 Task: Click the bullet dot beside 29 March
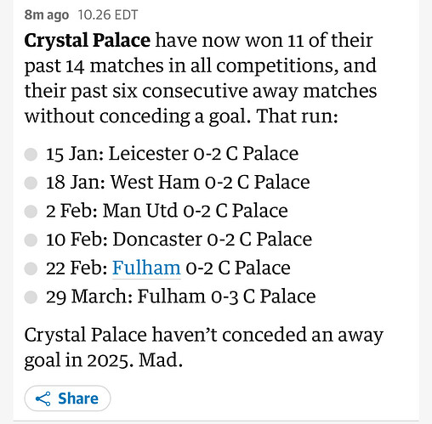pyautogui.click(x=31, y=297)
